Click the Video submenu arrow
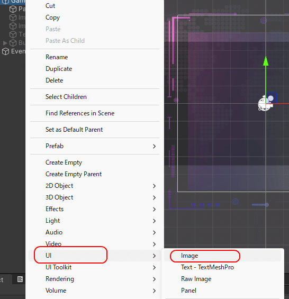 point(155,244)
